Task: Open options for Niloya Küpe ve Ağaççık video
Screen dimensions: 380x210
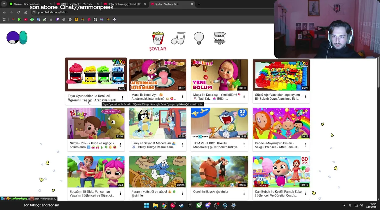Action: [x=120, y=145]
